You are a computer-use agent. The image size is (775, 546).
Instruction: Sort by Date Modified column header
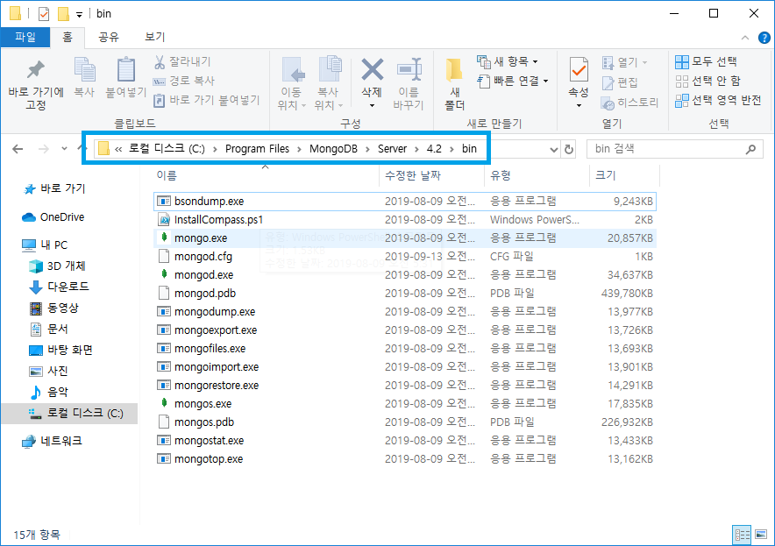[431, 175]
